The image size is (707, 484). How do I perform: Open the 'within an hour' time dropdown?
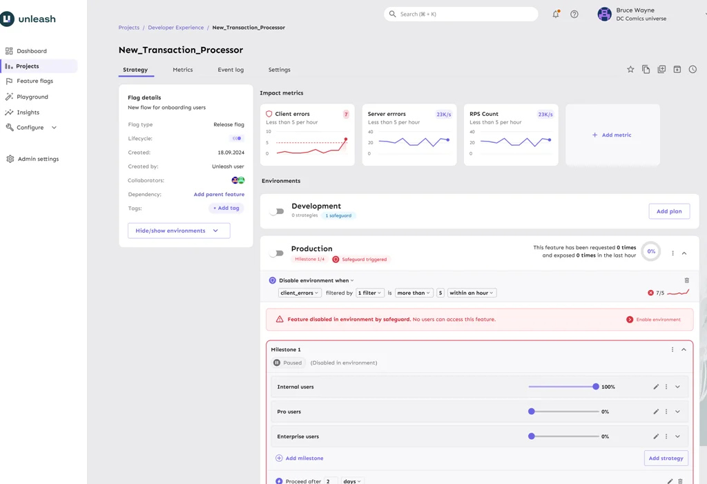pos(472,292)
